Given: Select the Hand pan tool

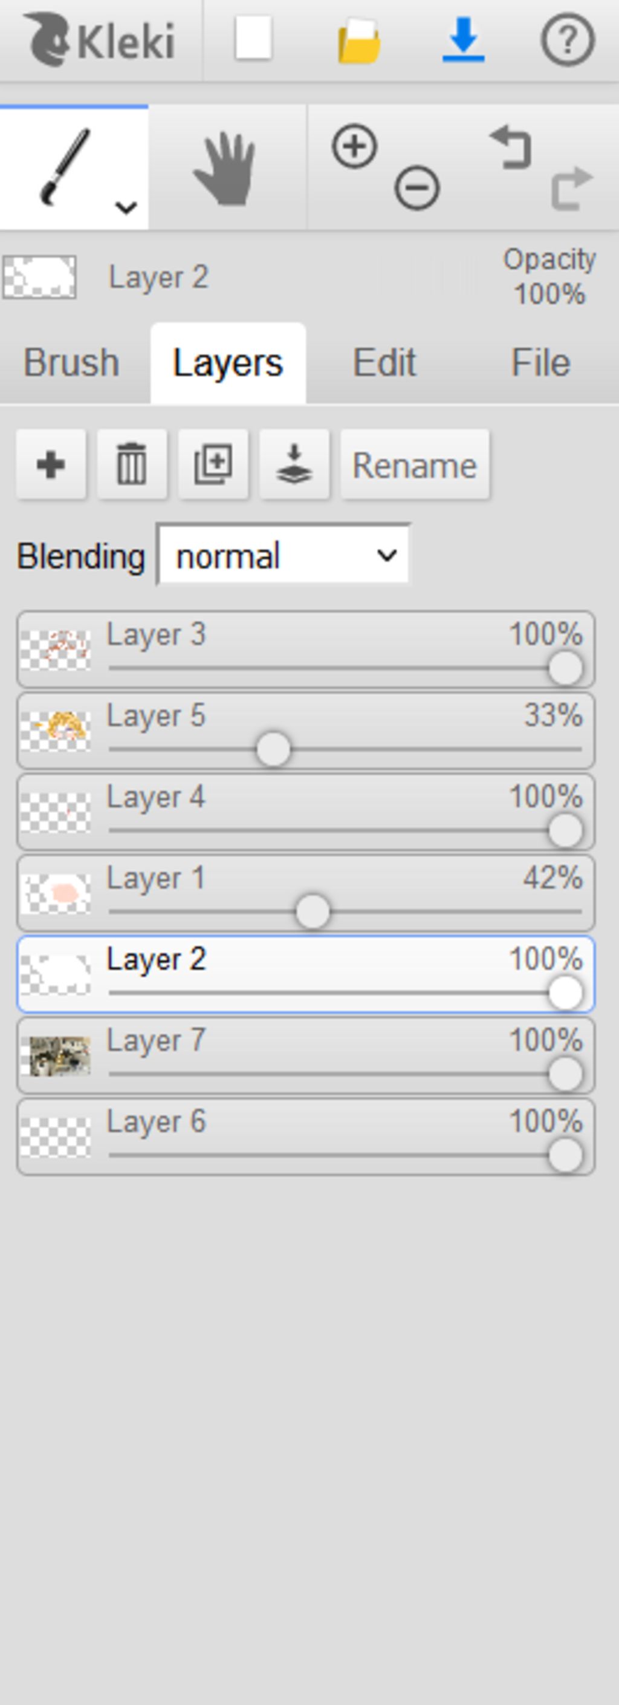Looking at the screenshot, I should pyautogui.click(x=225, y=168).
